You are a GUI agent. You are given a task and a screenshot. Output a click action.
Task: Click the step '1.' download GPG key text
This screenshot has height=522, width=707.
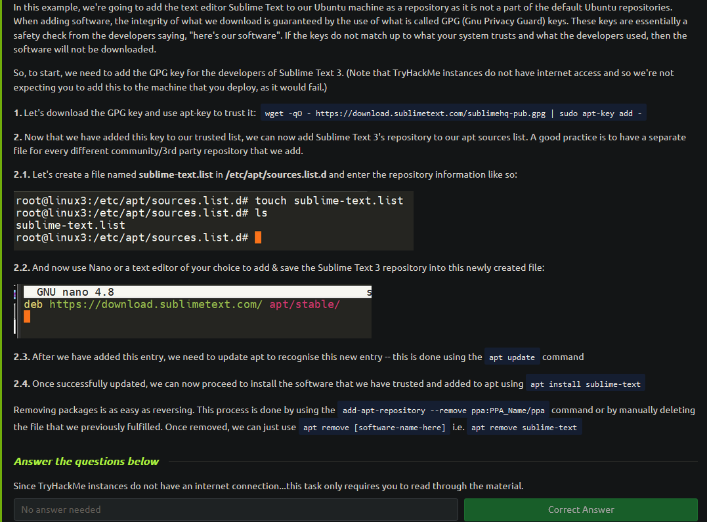click(x=135, y=113)
